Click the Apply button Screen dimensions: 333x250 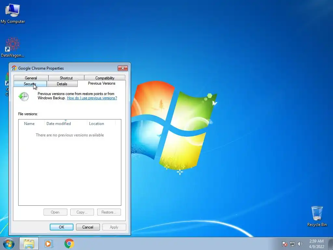click(114, 227)
